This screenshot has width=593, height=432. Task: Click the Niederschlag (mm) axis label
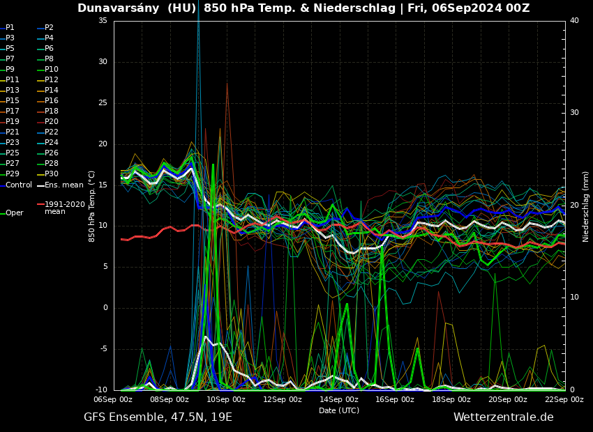click(586, 206)
